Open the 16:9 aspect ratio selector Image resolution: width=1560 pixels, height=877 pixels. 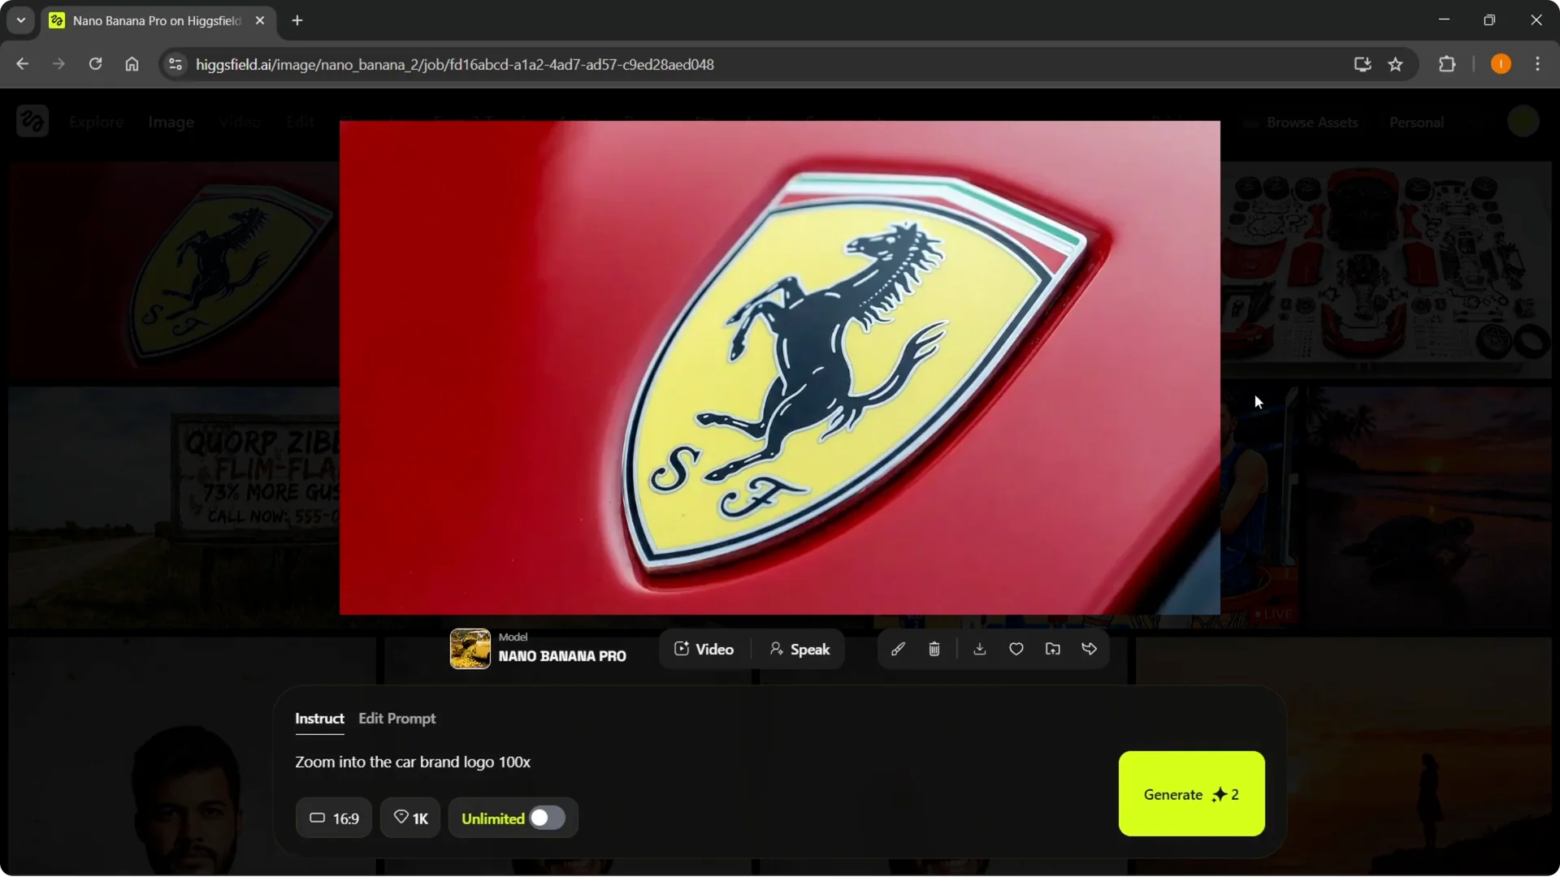point(333,818)
